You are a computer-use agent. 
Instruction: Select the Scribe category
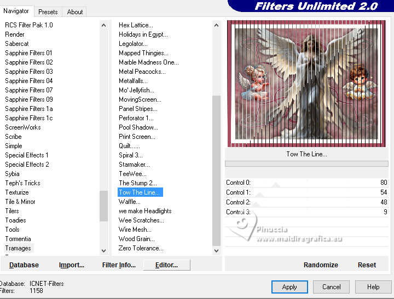click(13, 137)
